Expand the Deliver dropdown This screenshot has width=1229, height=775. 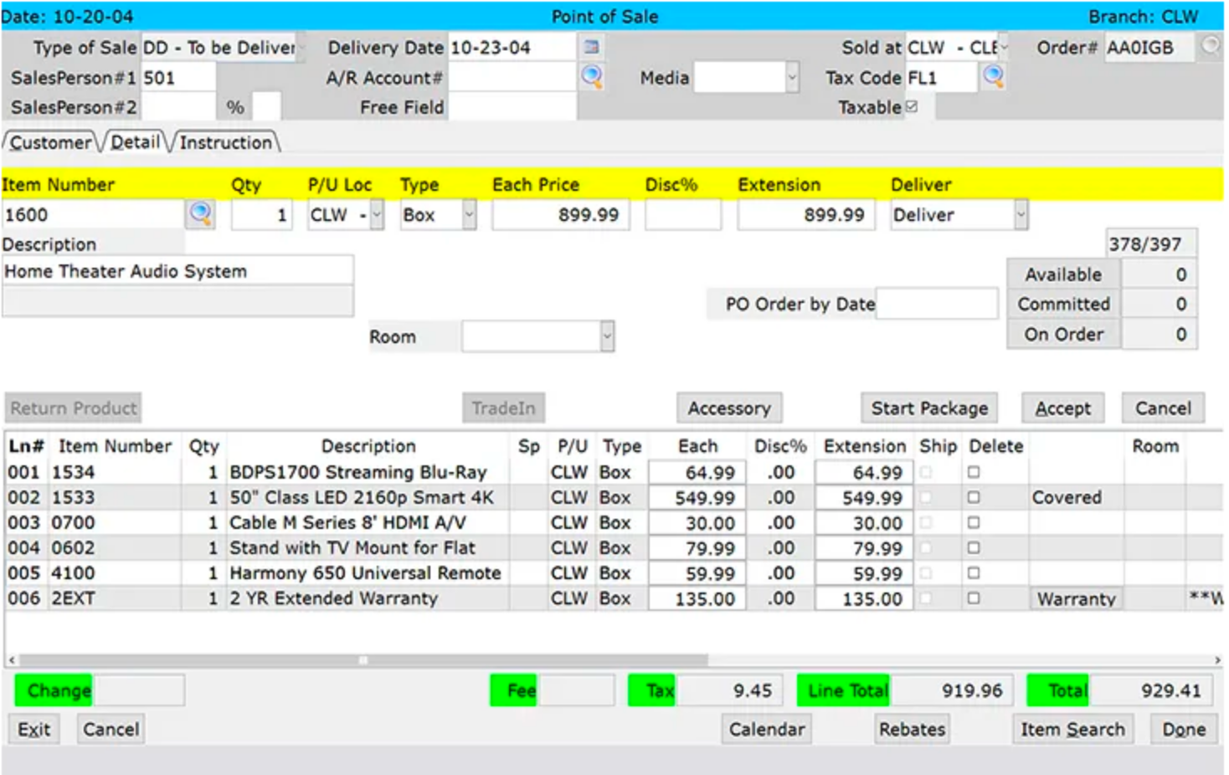click(x=1021, y=215)
